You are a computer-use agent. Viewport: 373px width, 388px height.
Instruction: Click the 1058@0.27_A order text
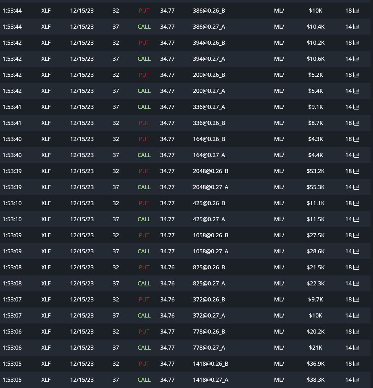(211, 251)
